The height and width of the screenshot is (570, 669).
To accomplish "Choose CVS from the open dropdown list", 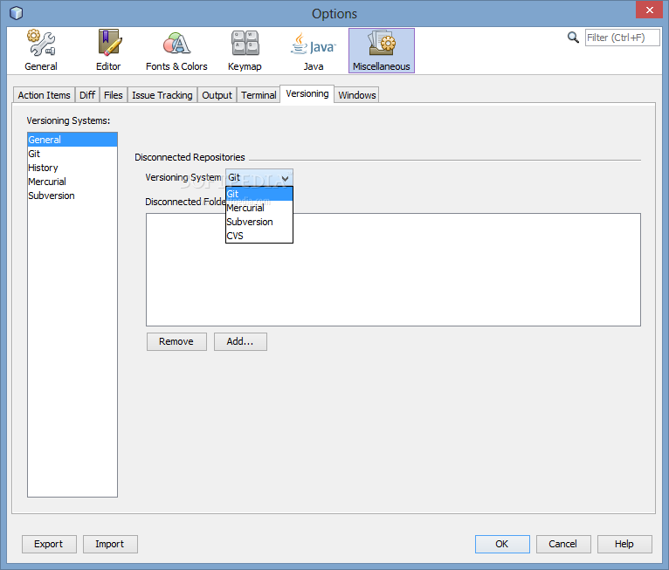I will click(x=259, y=236).
